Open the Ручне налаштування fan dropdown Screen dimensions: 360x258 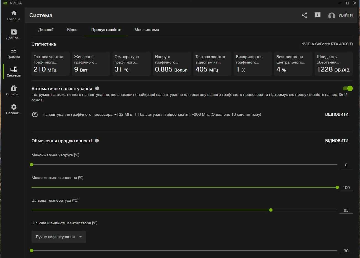coord(59,237)
